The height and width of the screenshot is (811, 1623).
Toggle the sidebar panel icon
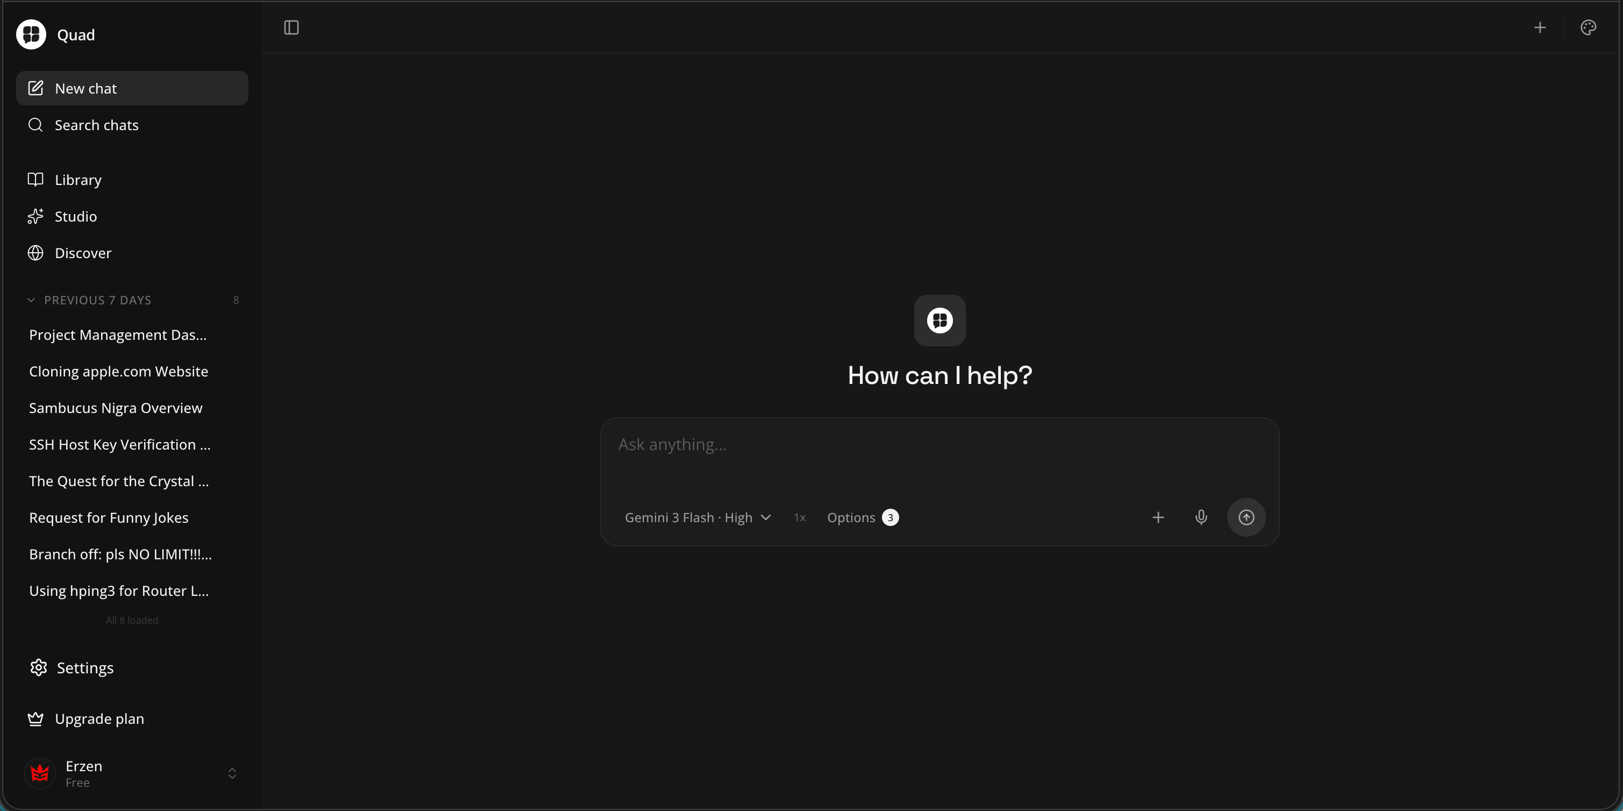point(291,28)
